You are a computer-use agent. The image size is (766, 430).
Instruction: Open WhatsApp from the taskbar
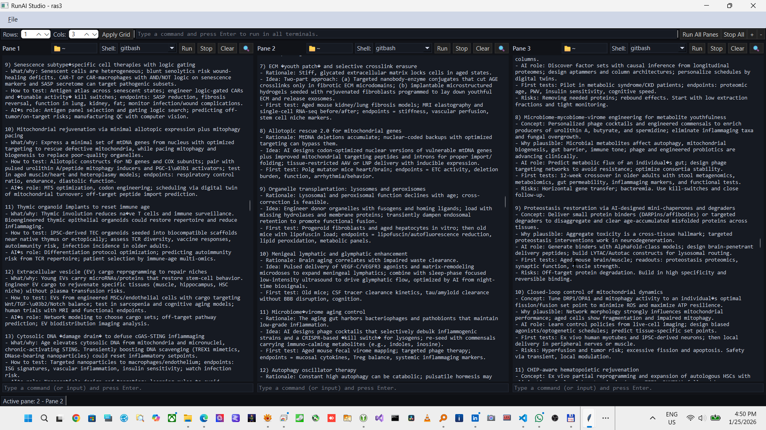click(539, 418)
